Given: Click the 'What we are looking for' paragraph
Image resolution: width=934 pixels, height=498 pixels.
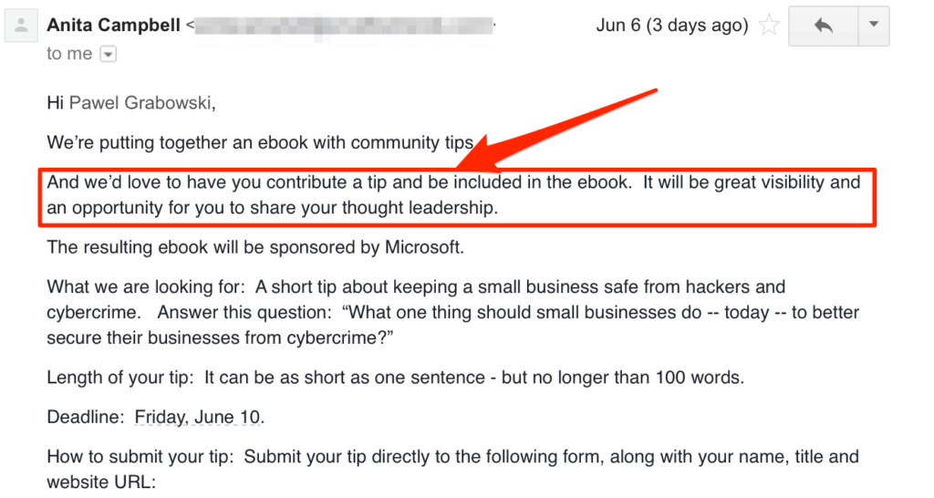Looking at the screenshot, I should [453, 312].
